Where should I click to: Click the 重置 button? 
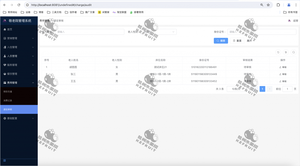point(237,41)
